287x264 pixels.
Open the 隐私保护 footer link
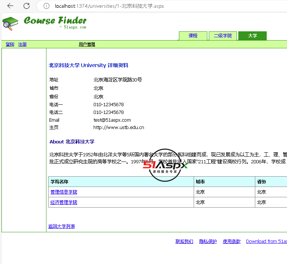(x=208, y=241)
